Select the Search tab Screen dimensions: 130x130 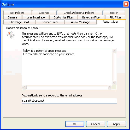coord(114,13)
